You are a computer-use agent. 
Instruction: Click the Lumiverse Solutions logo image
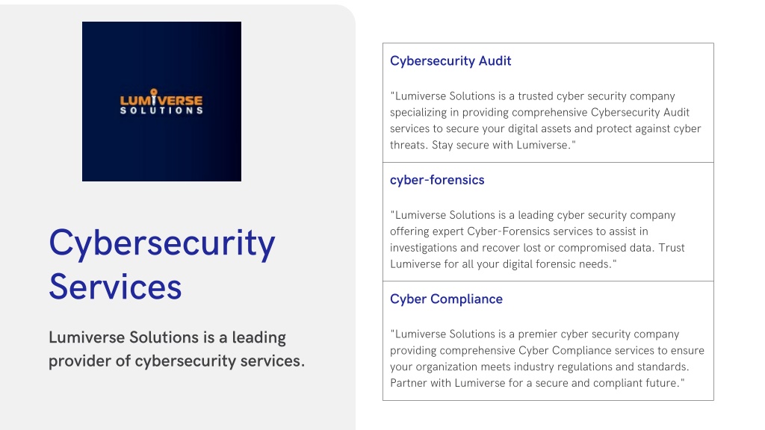(161, 102)
